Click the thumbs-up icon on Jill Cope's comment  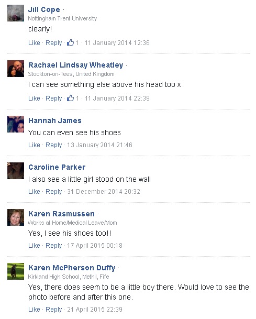click(x=70, y=42)
